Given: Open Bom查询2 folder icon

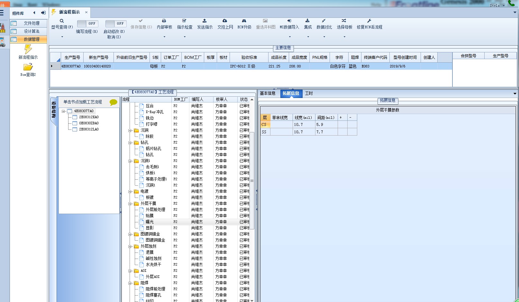Looking at the screenshot, I should [28, 67].
